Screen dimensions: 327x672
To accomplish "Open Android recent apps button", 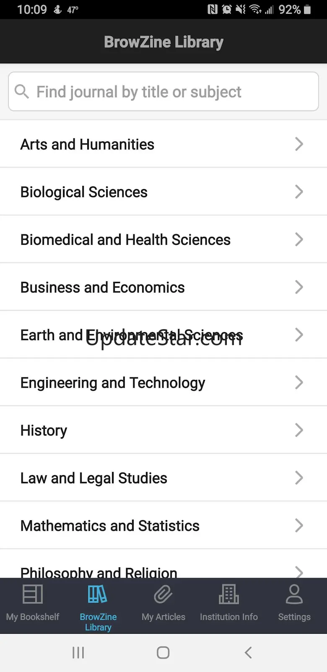I will [78, 652].
